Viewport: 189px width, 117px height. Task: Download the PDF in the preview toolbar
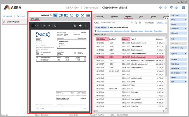(x=75, y=26)
